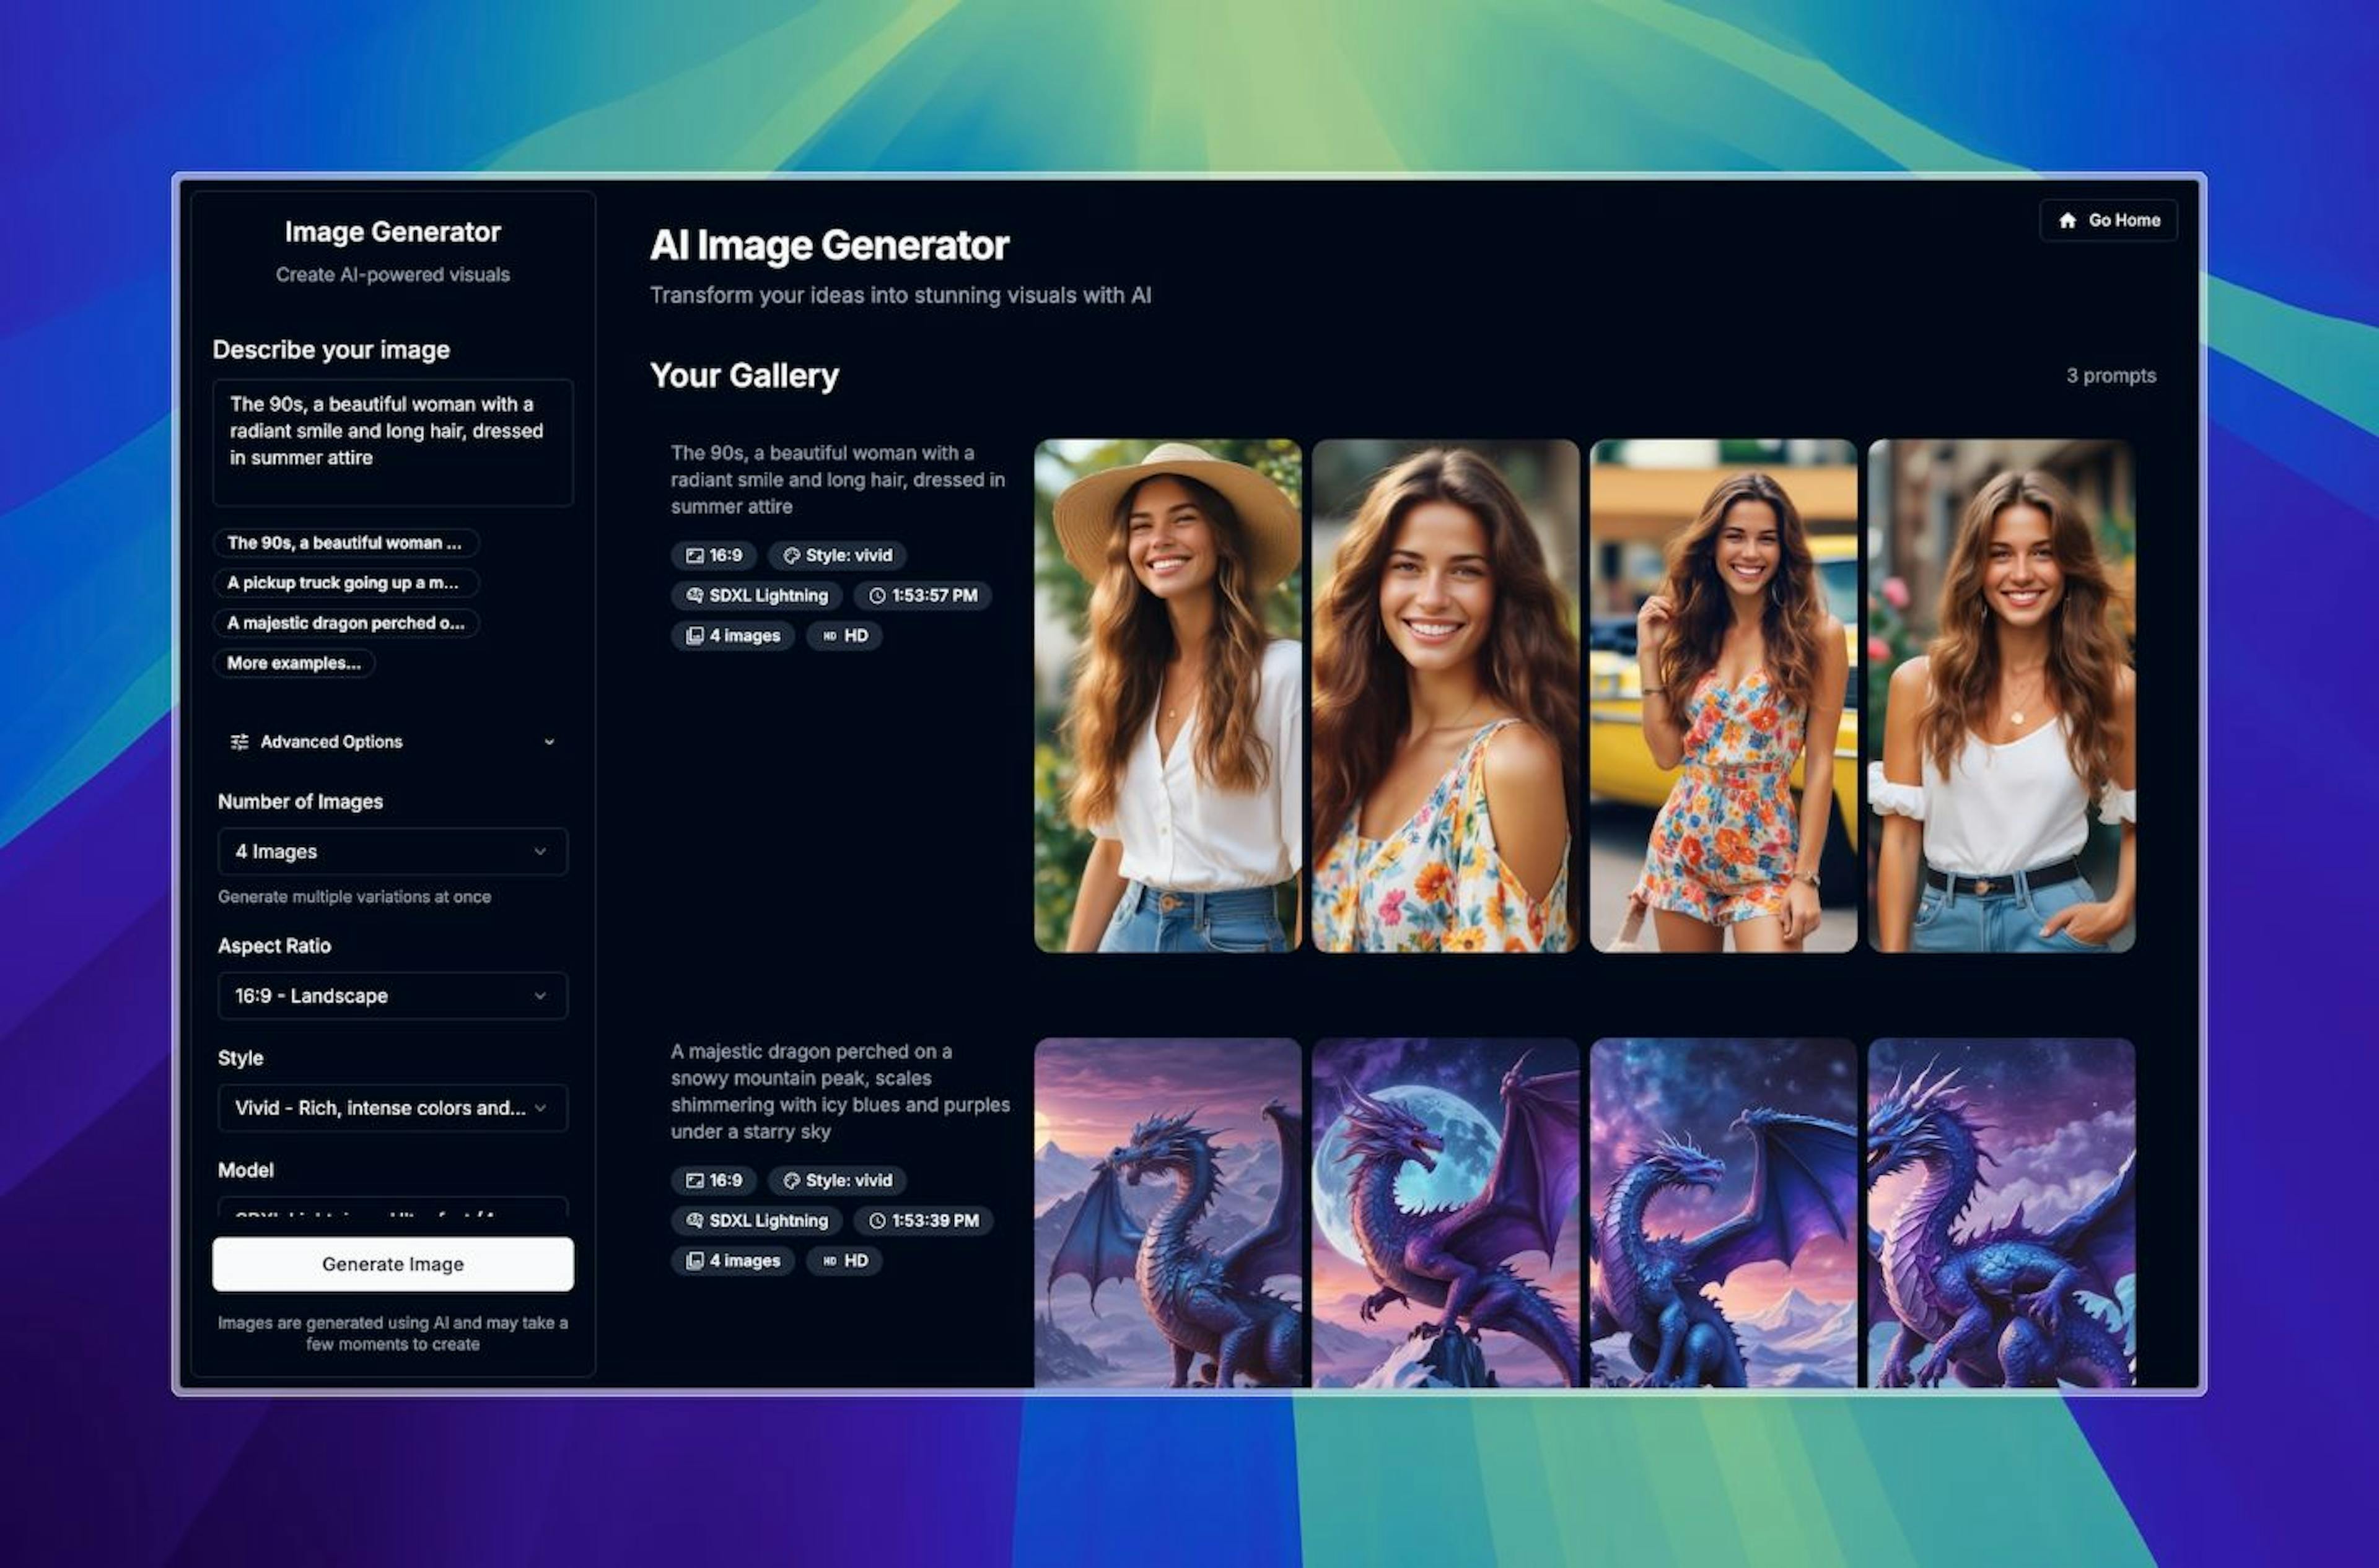Open the Style dropdown showing Vivid
This screenshot has height=1568, width=2379.
392,1107
